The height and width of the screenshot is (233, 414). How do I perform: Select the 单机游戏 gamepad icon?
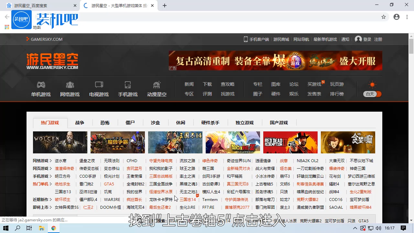pyautogui.click(x=41, y=85)
